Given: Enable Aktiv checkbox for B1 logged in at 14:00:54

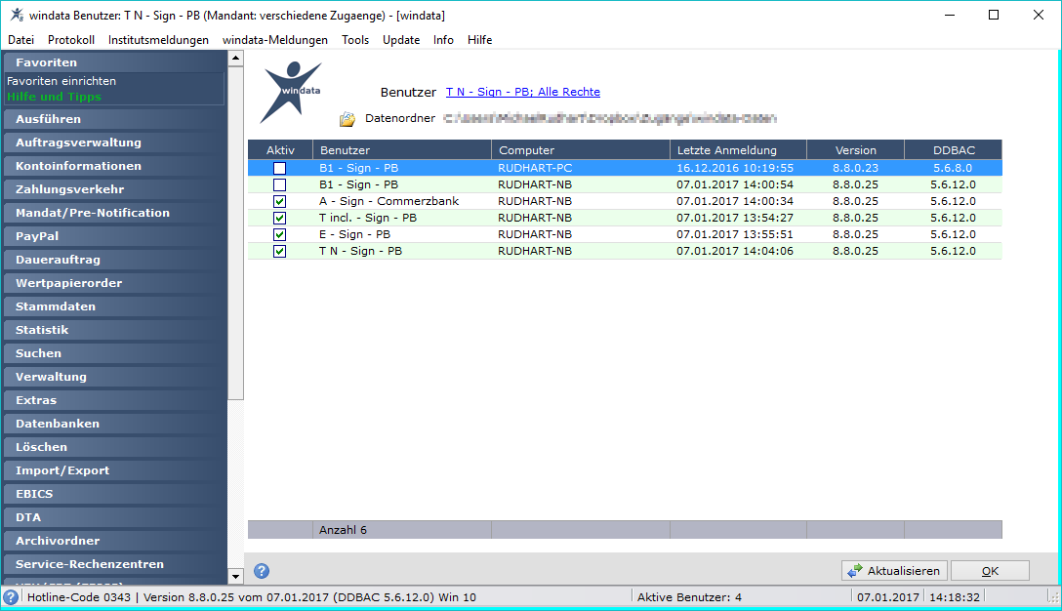Looking at the screenshot, I should click(280, 184).
